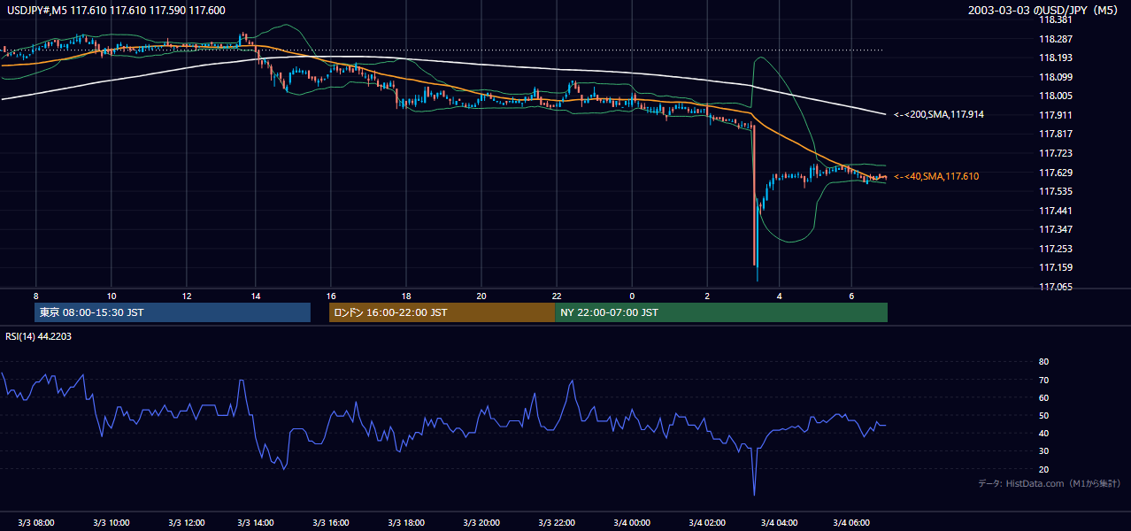Image resolution: width=1131 pixels, height=531 pixels.
Task: Click price level 117.817 on the axis
Action: [x=1055, y=135]
